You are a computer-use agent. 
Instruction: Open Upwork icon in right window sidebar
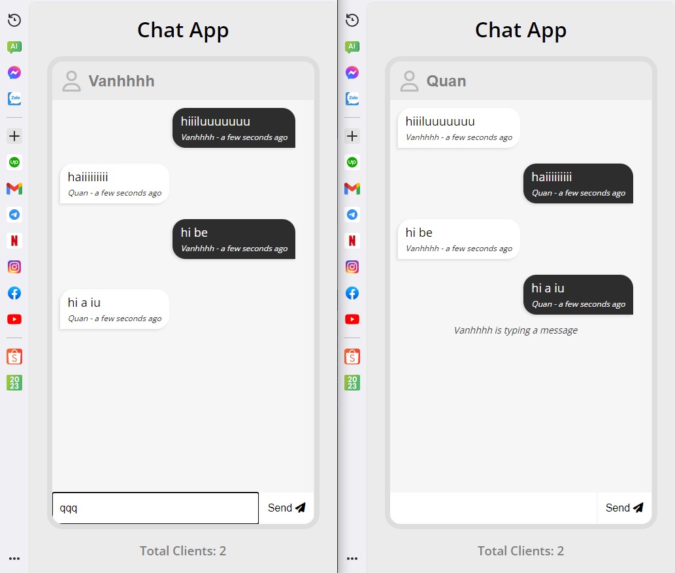352,162
